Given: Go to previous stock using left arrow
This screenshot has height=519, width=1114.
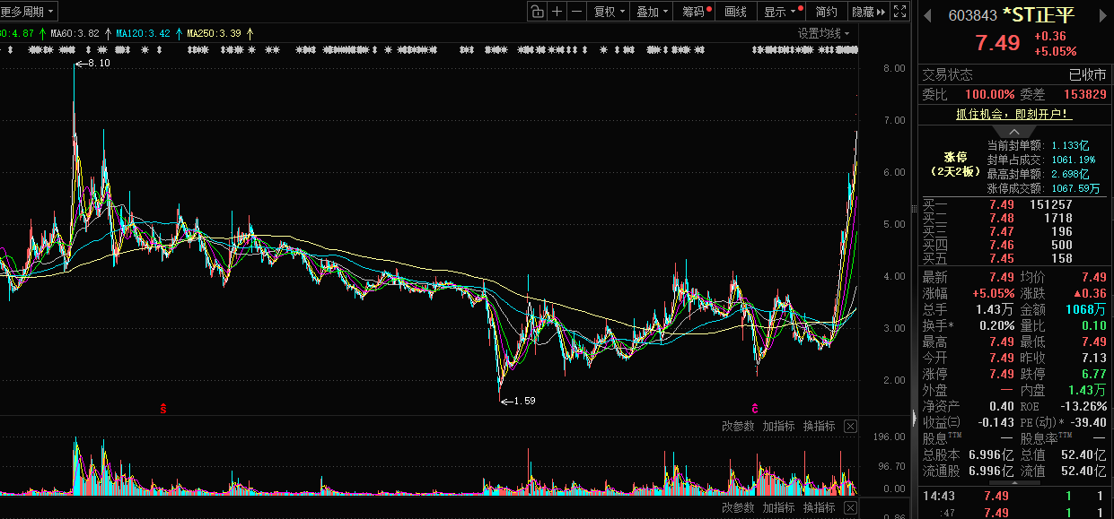Looking at the screenshot, I should (x=927, y=16).
